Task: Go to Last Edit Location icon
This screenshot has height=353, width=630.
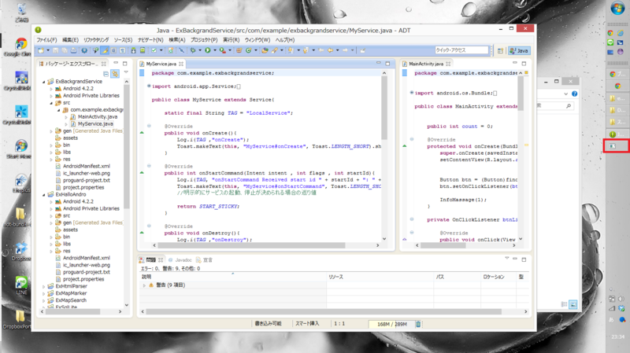Action: (321, 50)
